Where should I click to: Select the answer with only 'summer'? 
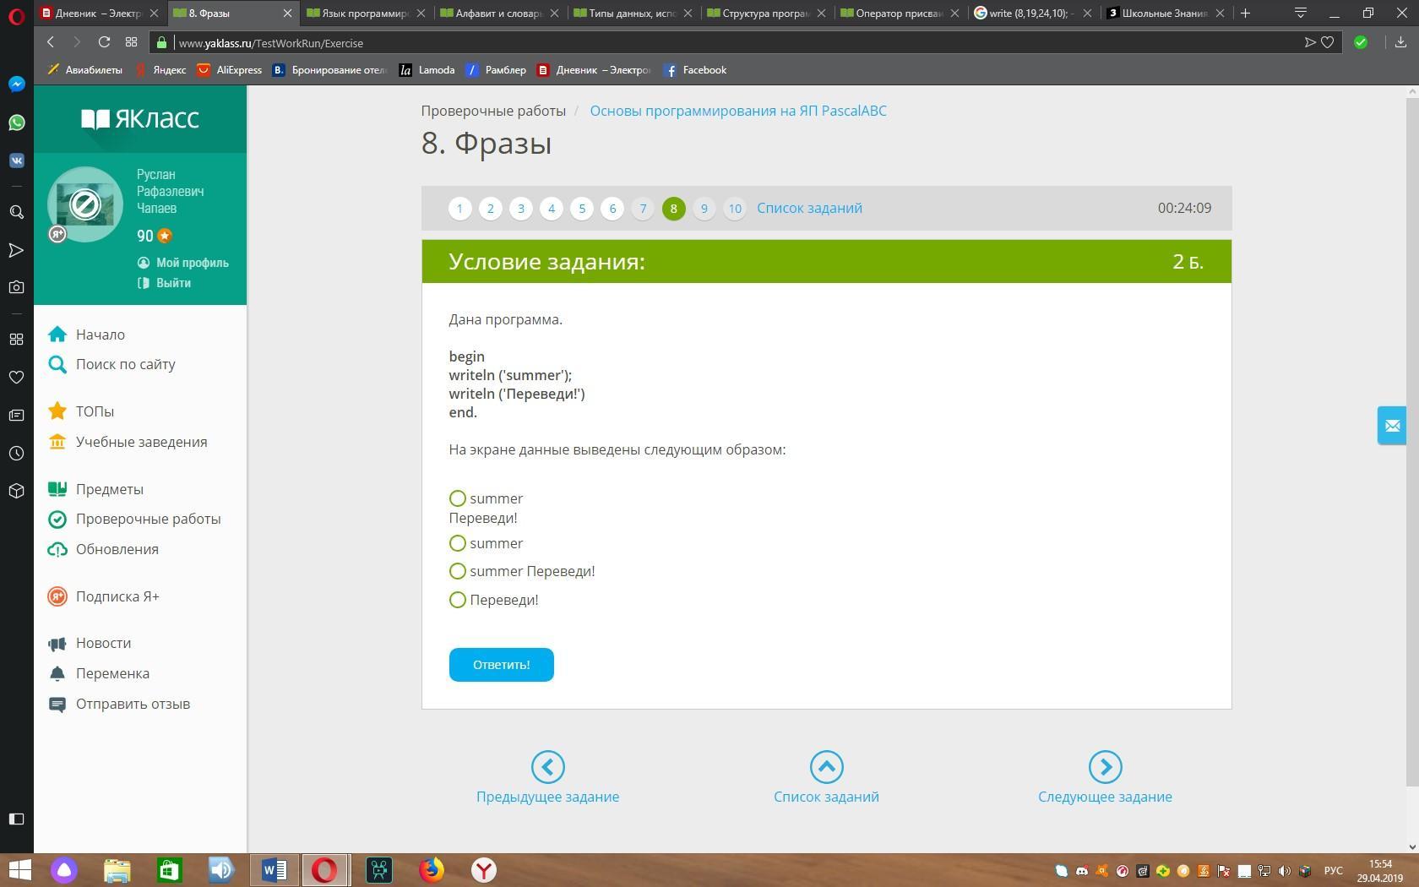click(x=458, y=543)
